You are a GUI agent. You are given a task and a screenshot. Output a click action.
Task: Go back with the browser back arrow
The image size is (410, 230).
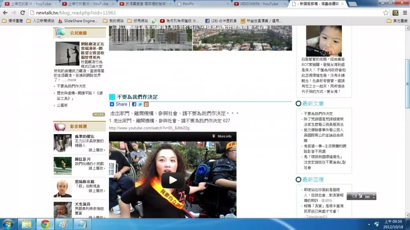5,12
